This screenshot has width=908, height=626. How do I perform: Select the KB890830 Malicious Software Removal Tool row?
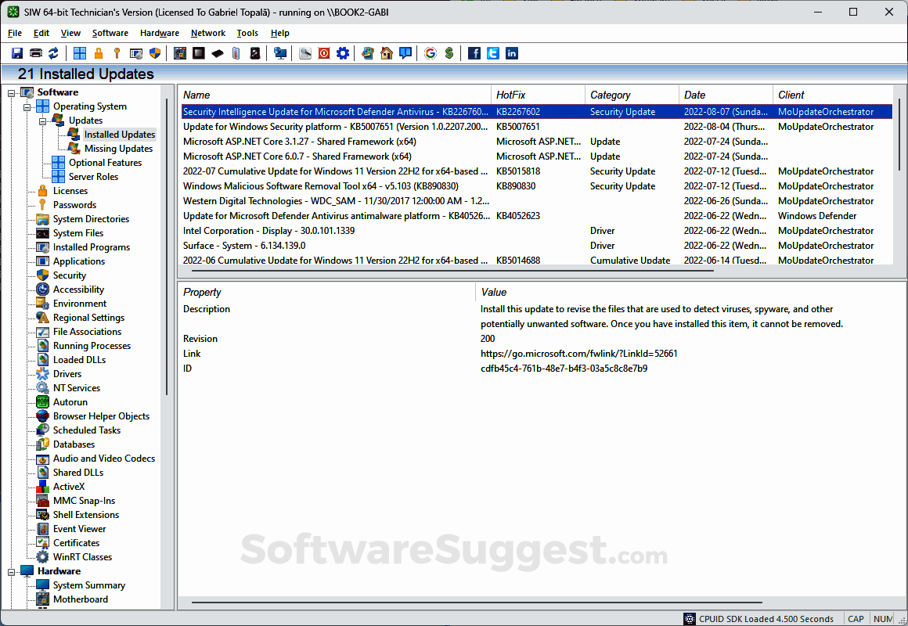click(337, 185)
